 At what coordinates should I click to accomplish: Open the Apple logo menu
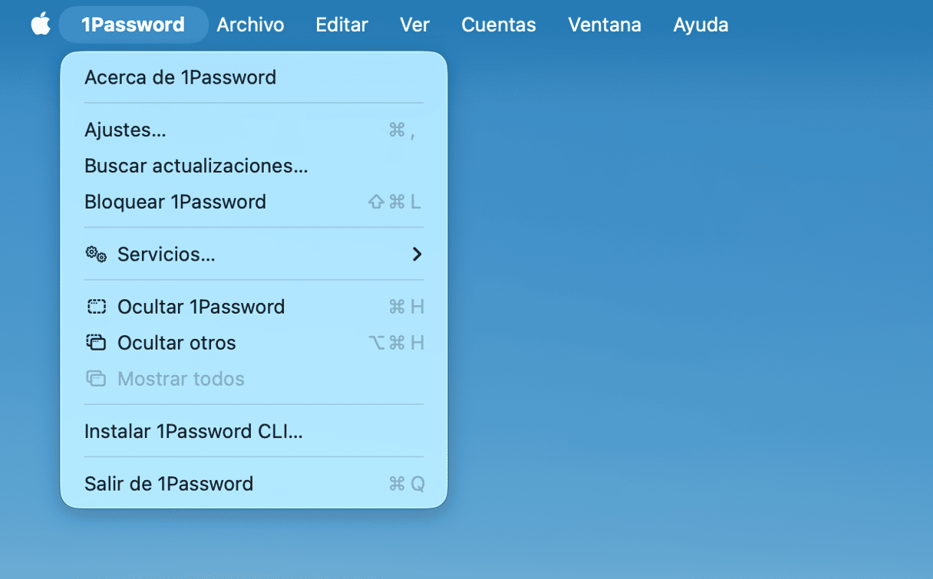click(x=41, y=25)
